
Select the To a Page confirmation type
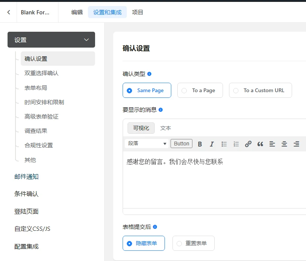click(x=200, y=90)
